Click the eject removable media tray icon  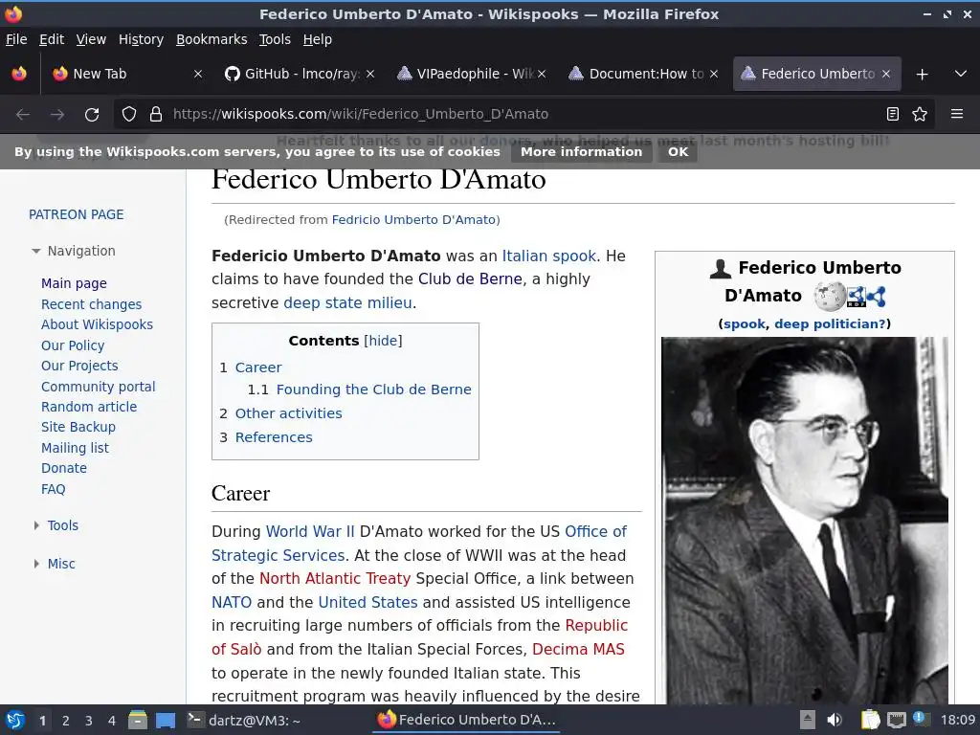808,720
